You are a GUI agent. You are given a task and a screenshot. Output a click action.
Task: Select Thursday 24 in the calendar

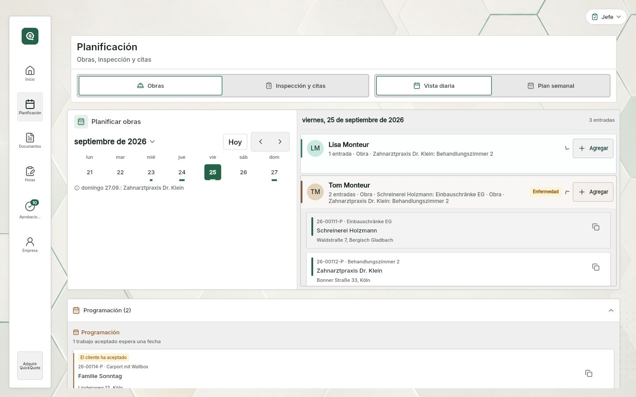[182, 172]
